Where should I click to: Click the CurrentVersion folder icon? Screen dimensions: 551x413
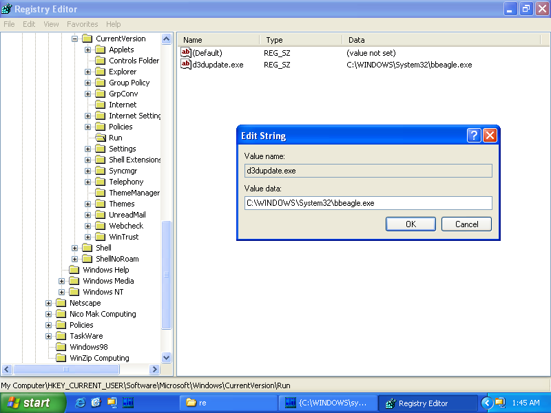(x=87, y=39)
